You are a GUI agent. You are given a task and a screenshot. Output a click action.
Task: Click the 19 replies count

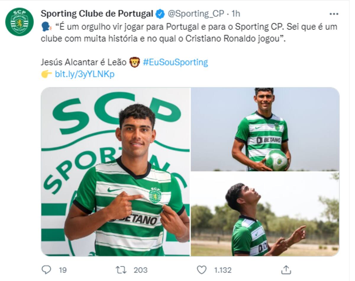[63, 270]
